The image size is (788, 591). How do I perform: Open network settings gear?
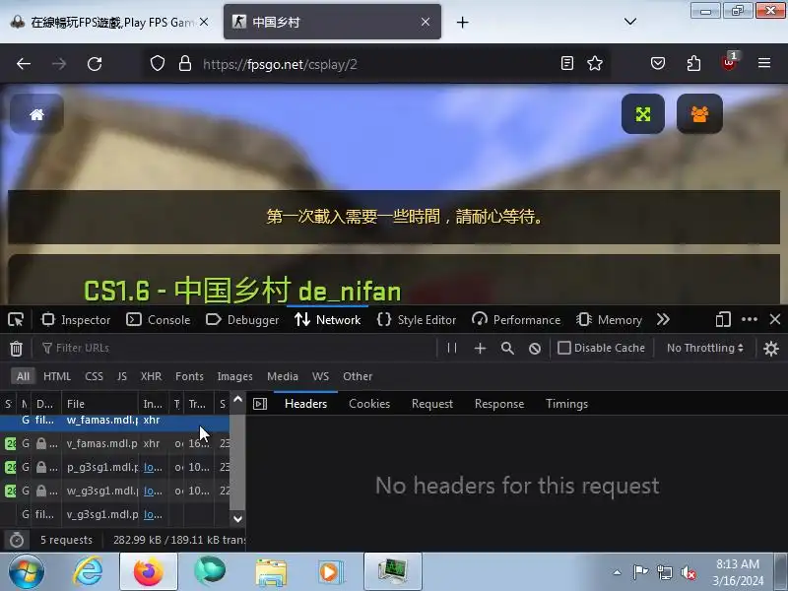pos(771,348)
